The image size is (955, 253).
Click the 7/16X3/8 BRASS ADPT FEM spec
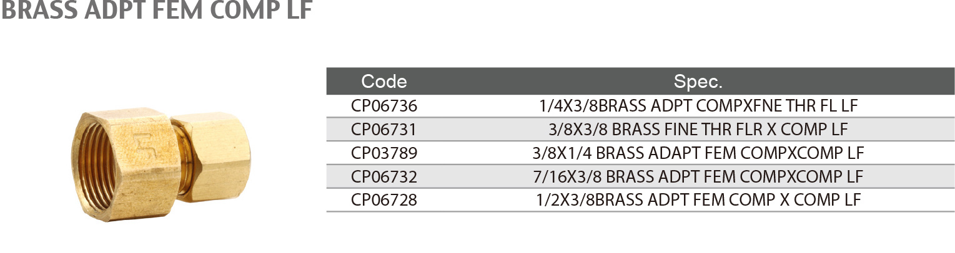pyautogui.click(x=698, y=177)
